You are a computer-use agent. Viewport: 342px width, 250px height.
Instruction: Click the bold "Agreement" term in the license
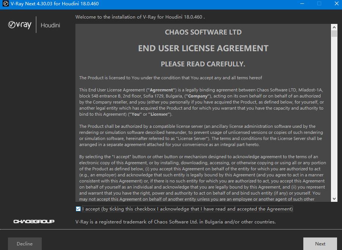point(162,90)
